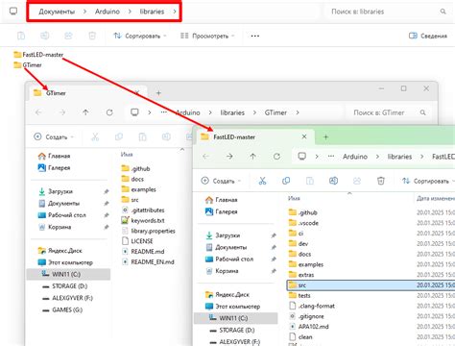Select library.properties file in GTimer window

tap(149, 231)
